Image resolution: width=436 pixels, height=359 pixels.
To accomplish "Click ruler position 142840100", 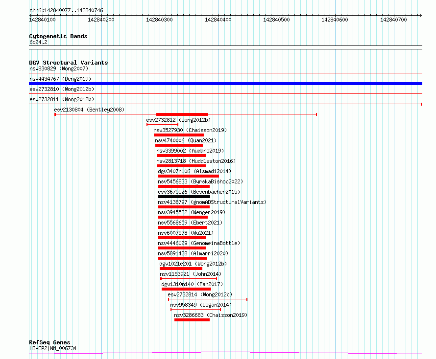I will pyautogui.click(x=42, y=20).
